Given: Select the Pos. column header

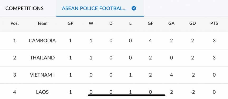Looking at the screenshot, I should (14, 23).
